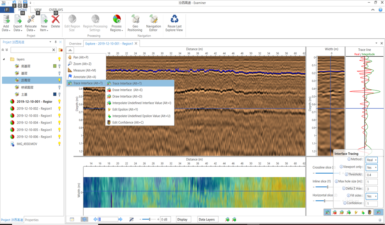Image resolution: width=385 pixels, height=225 pixels.
Task: Toggle visibility of 2019-12-10-003 - Region1
Action: point(60,116)
